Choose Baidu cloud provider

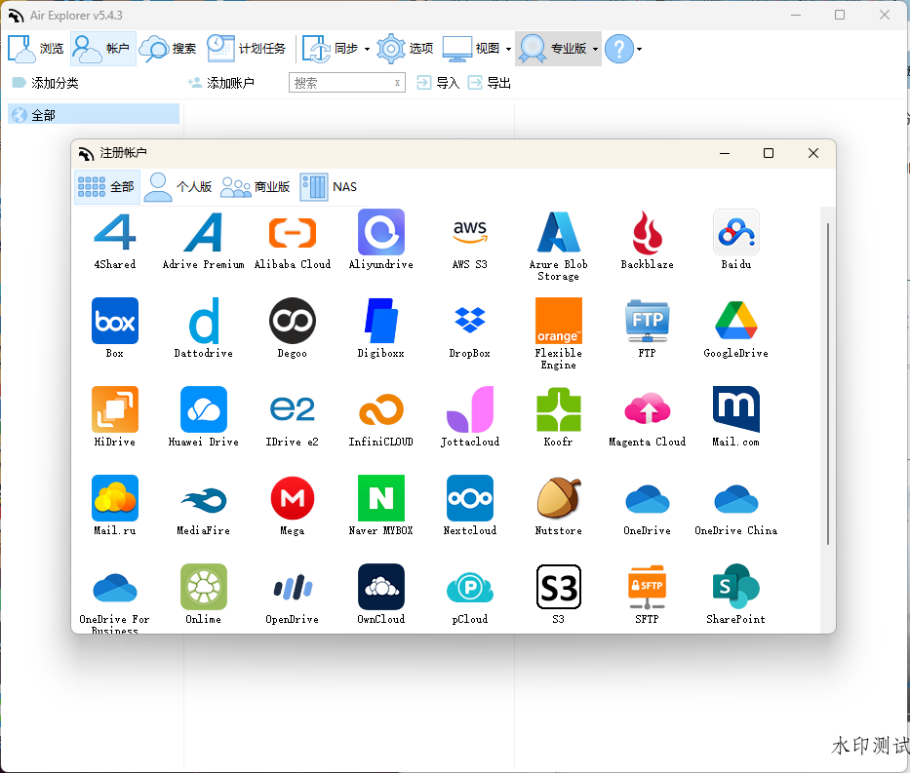point(735,232)
